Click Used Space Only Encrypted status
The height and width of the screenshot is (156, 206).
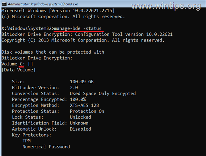(x=103, y=94)
